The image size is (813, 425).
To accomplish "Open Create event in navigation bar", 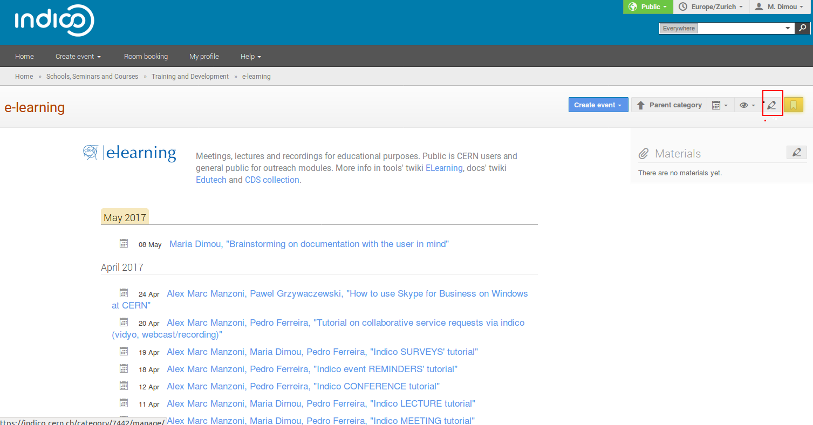I will click(78, 56).
